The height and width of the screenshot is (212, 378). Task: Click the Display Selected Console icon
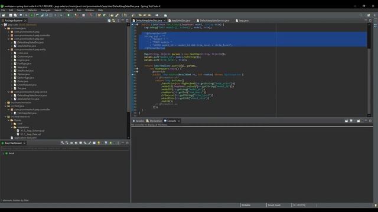[351, 121]
